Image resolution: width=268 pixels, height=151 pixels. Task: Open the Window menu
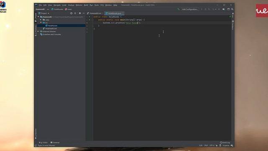coord(108,5)
